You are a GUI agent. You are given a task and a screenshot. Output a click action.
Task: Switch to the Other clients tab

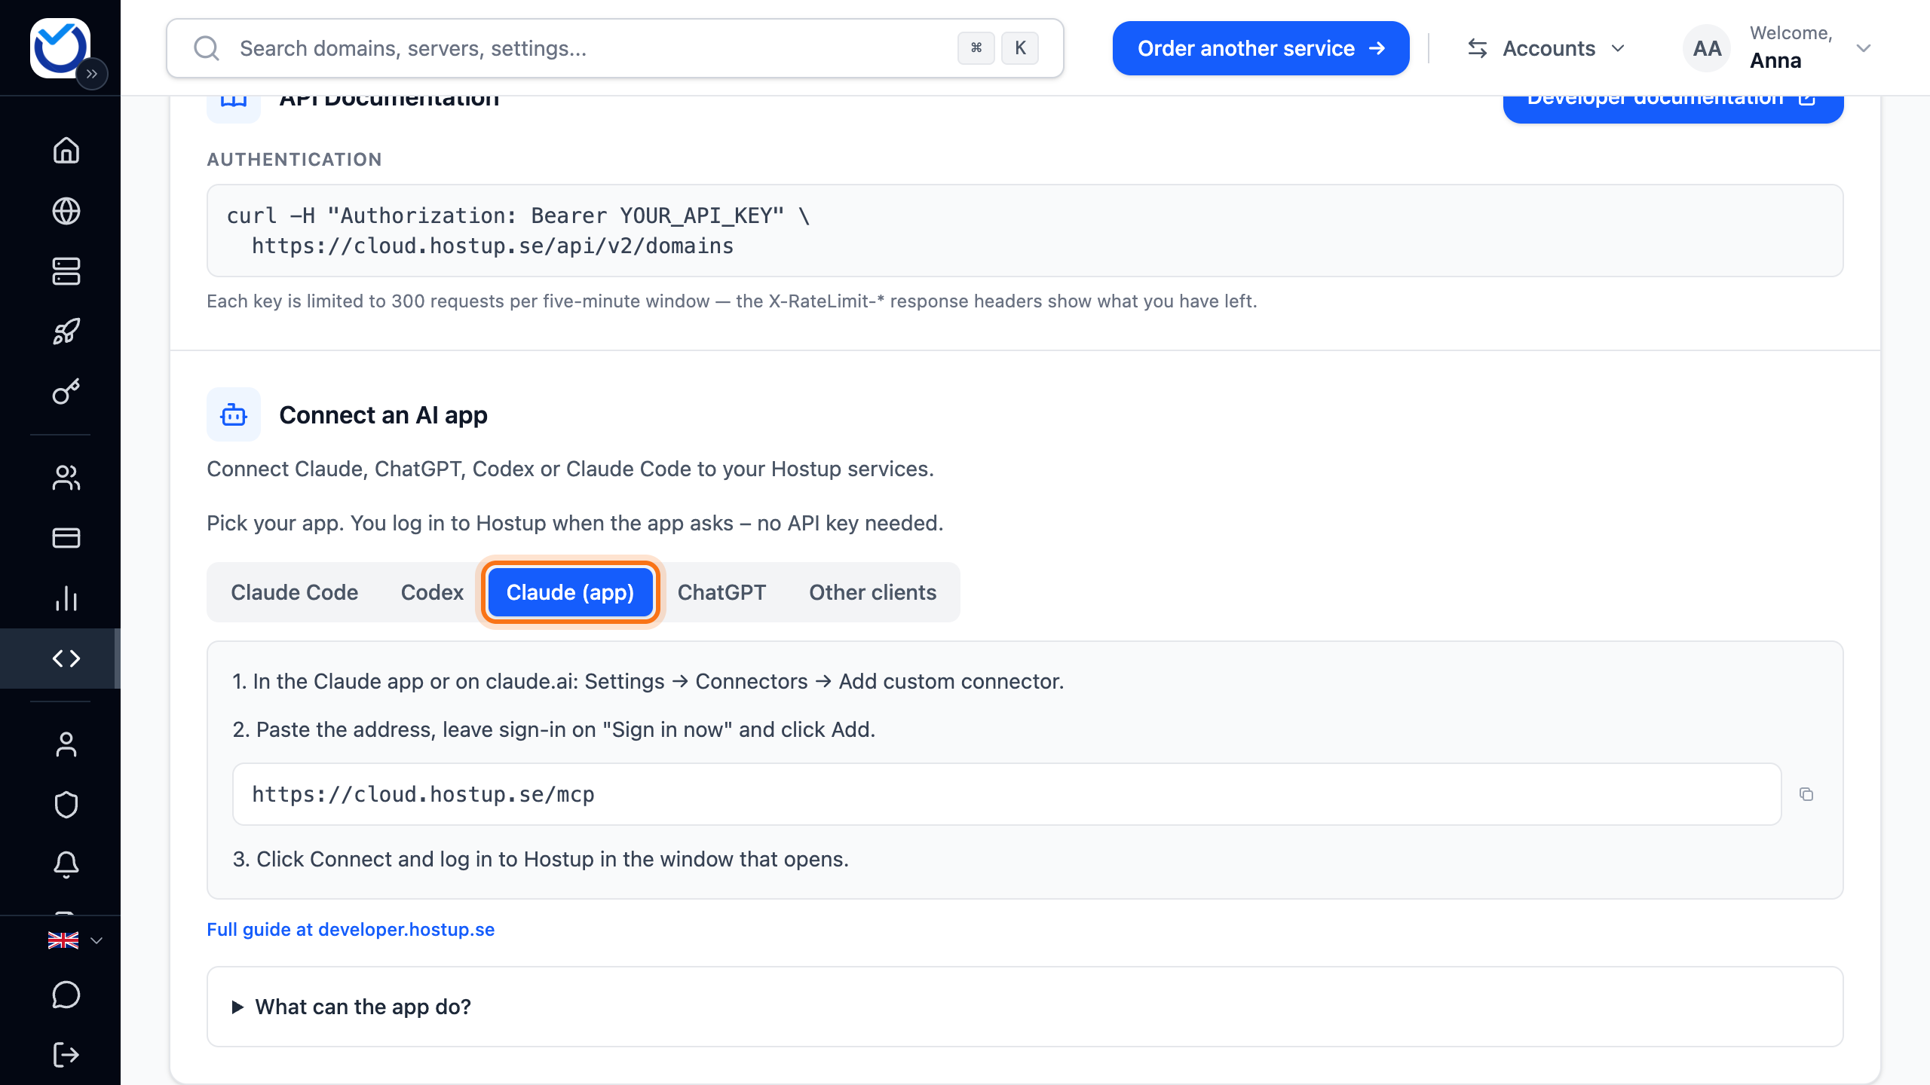tap(873, 592)
